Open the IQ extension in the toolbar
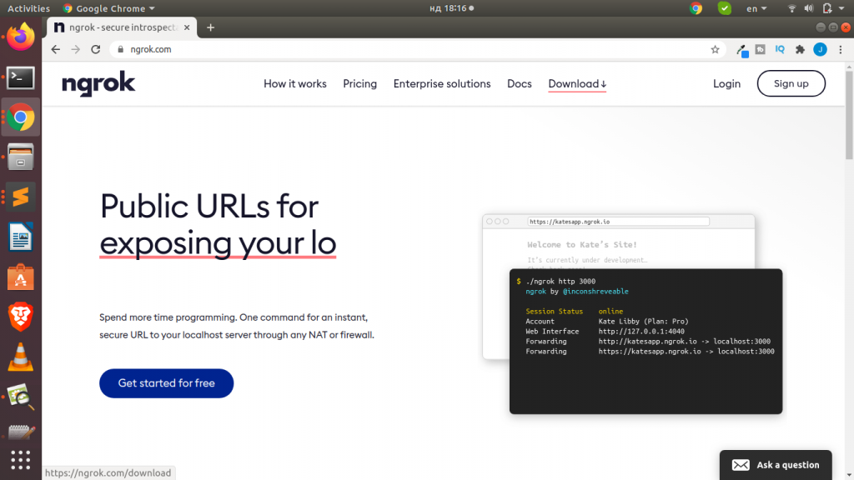Screen dimensions: 854x480 pyautogui.click(x=779, y=49)
